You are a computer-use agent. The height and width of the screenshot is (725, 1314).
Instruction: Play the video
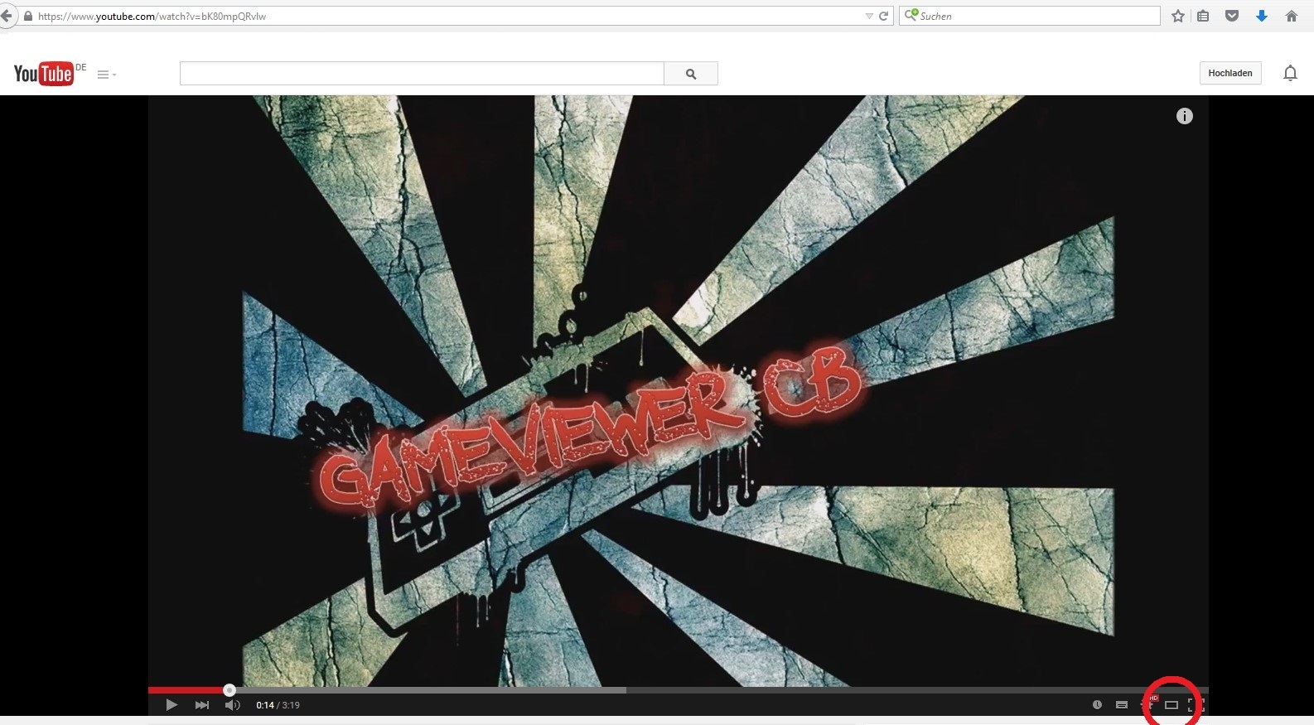click(x=171, y=705)
